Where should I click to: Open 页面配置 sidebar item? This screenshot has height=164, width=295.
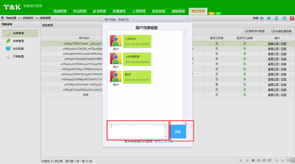(x=18, y=56)
